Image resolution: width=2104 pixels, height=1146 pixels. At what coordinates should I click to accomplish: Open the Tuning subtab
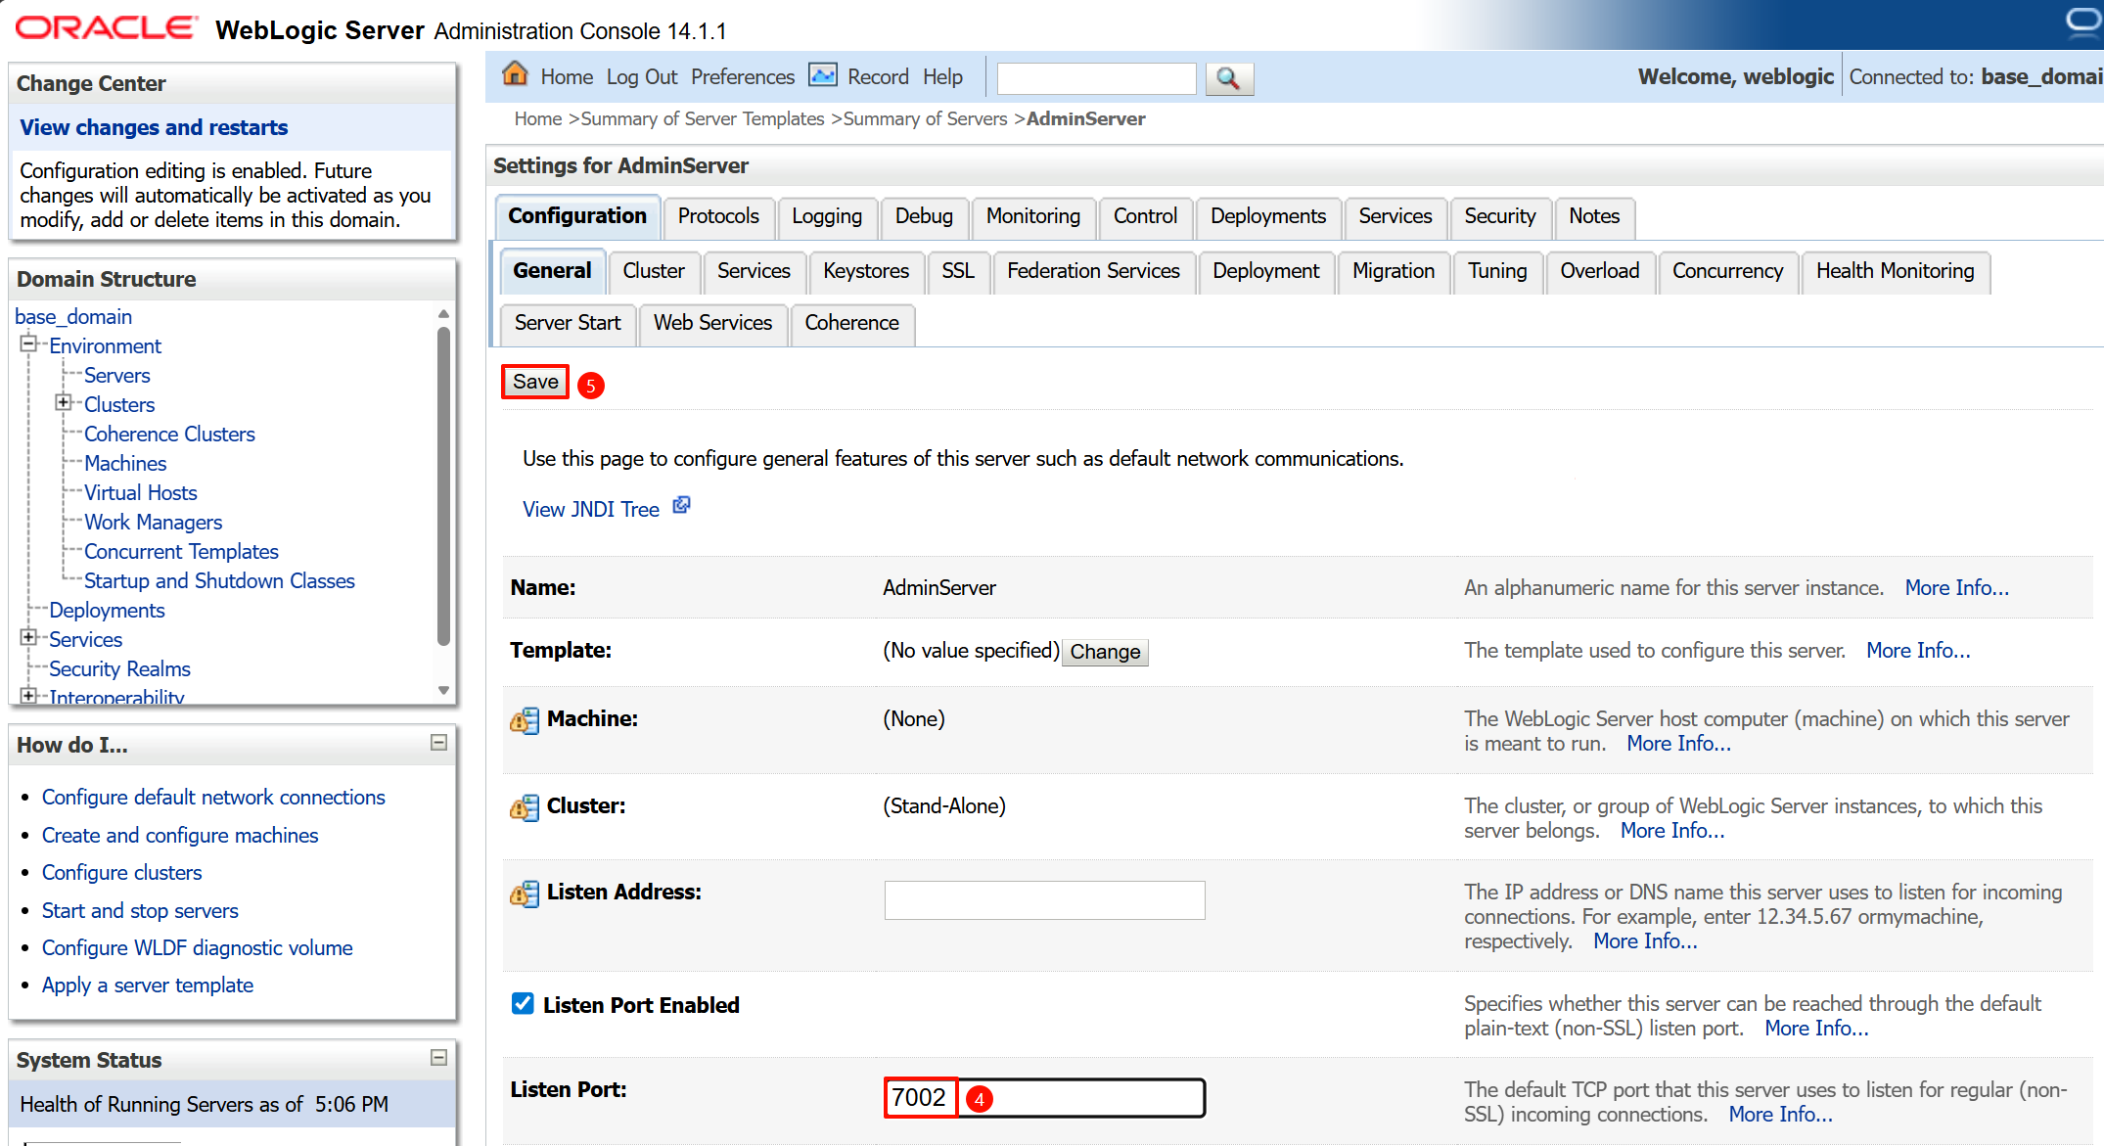click(1497, 271)
